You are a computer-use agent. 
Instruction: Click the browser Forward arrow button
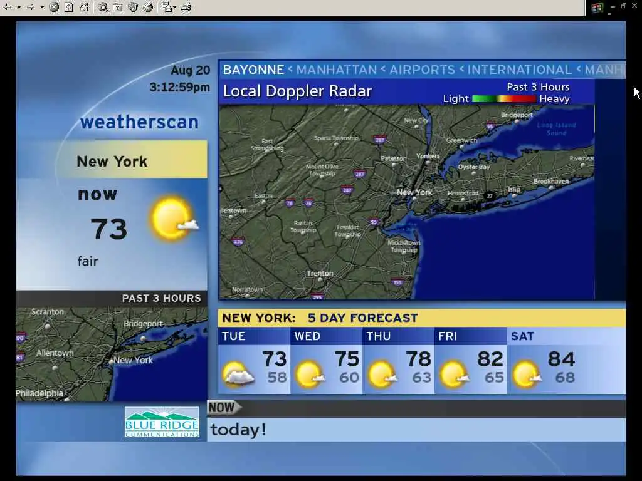(31, 7)
